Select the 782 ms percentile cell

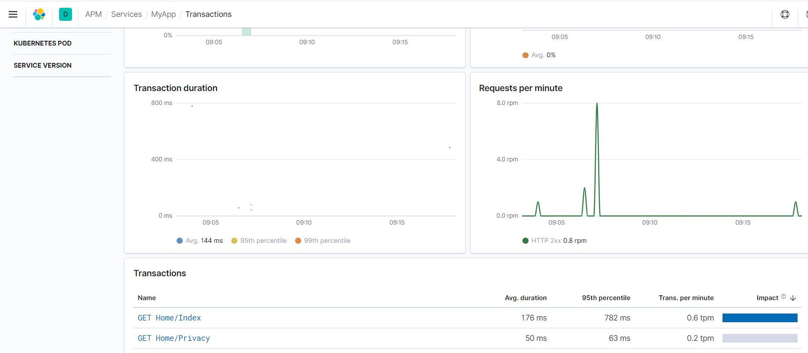[x=617, y=318]
